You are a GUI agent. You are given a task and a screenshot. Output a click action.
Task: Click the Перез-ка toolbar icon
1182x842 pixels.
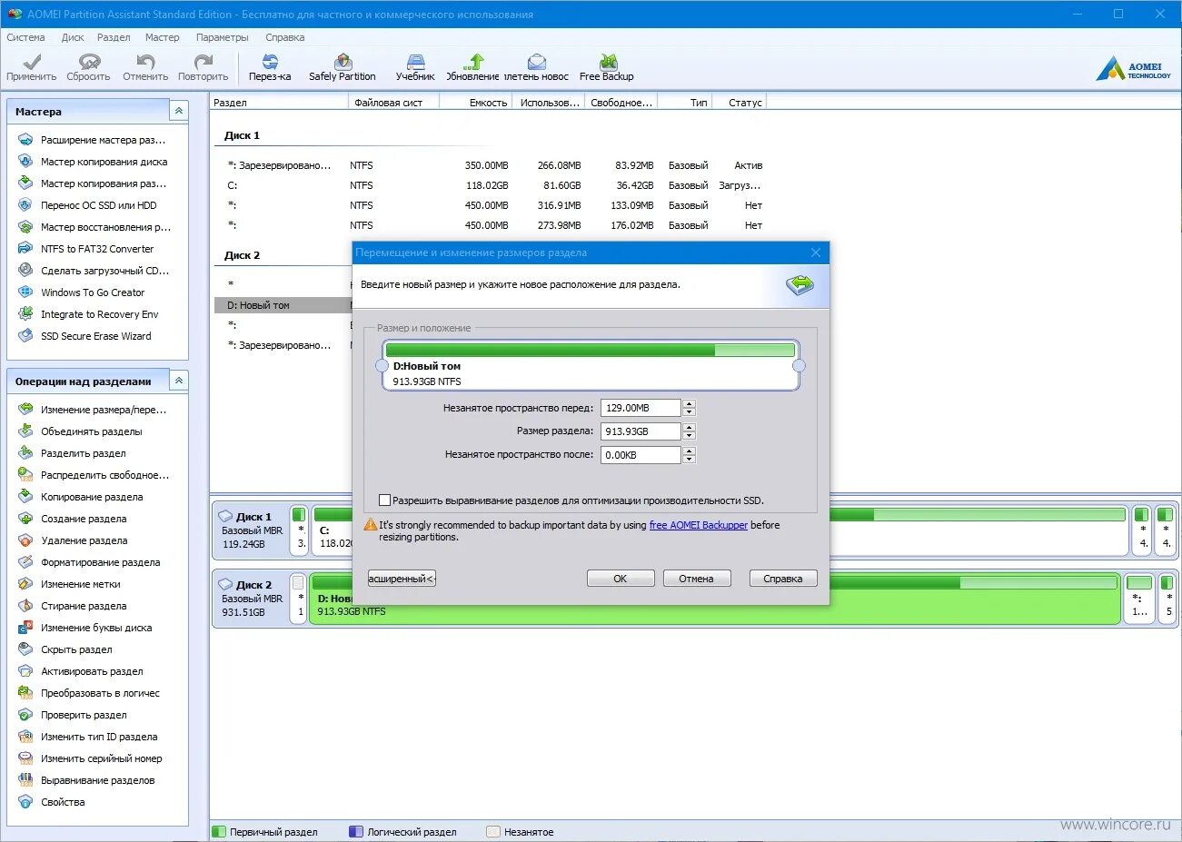(270, 67)
